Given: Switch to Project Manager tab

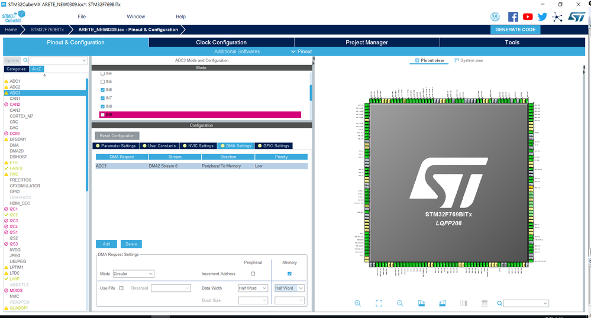Looking at the screenshot, I should [367, 42].
